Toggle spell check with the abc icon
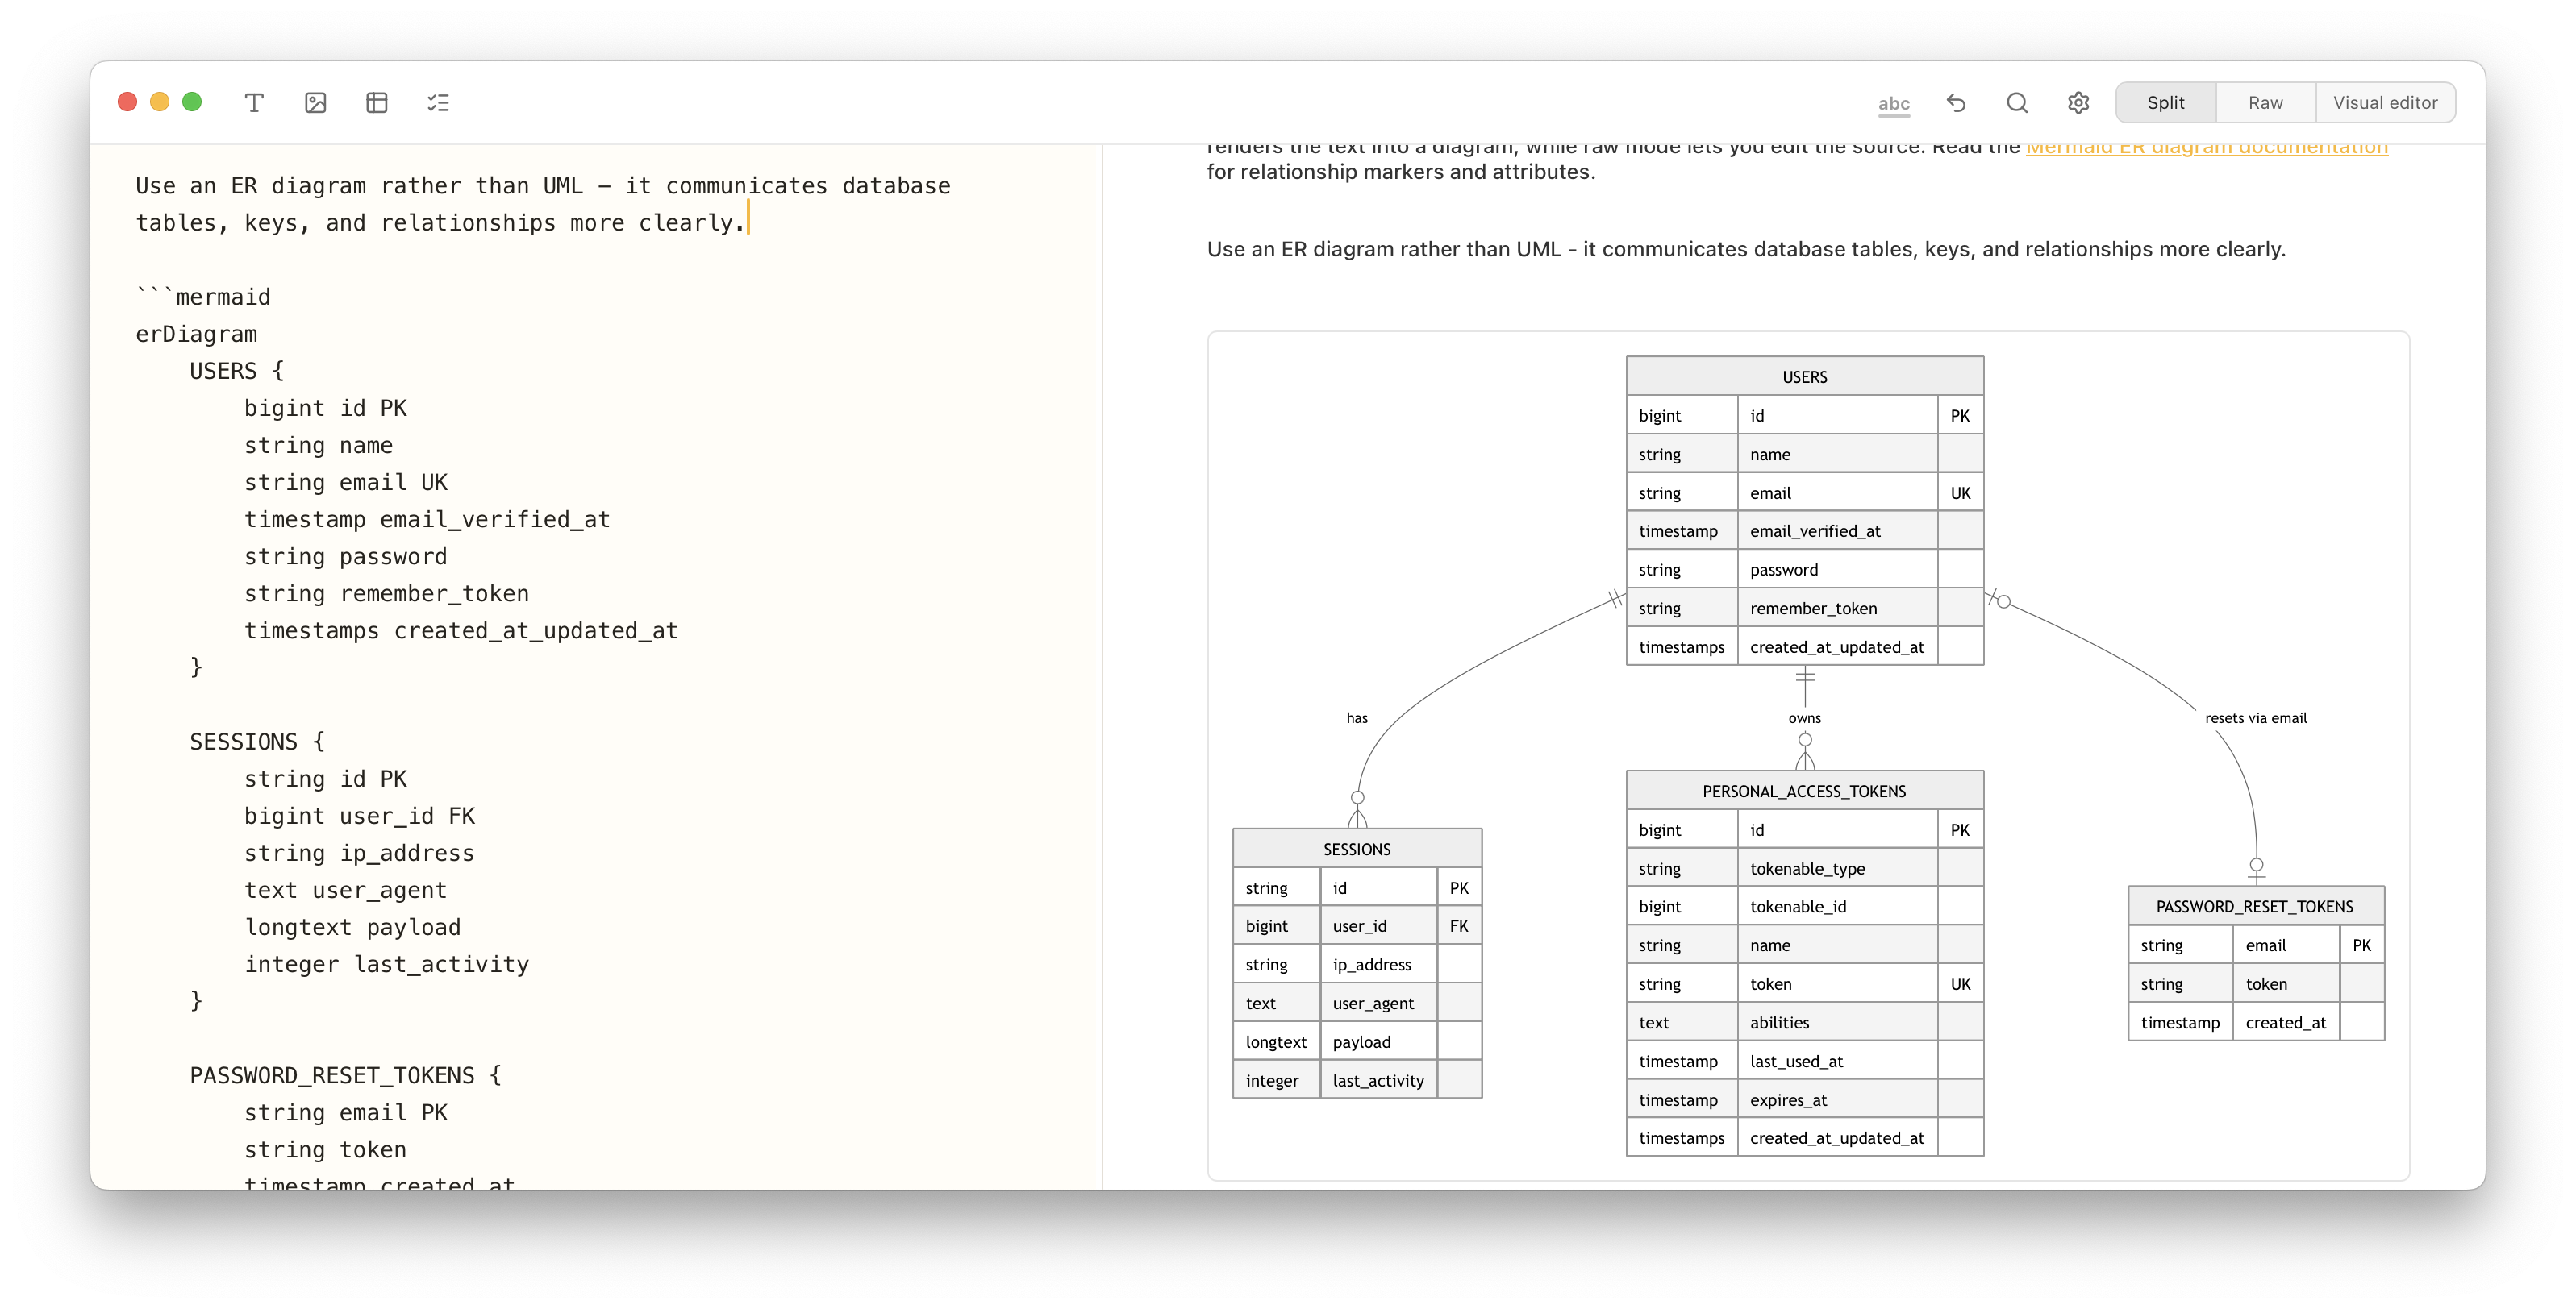 (x=1894, y=103)
